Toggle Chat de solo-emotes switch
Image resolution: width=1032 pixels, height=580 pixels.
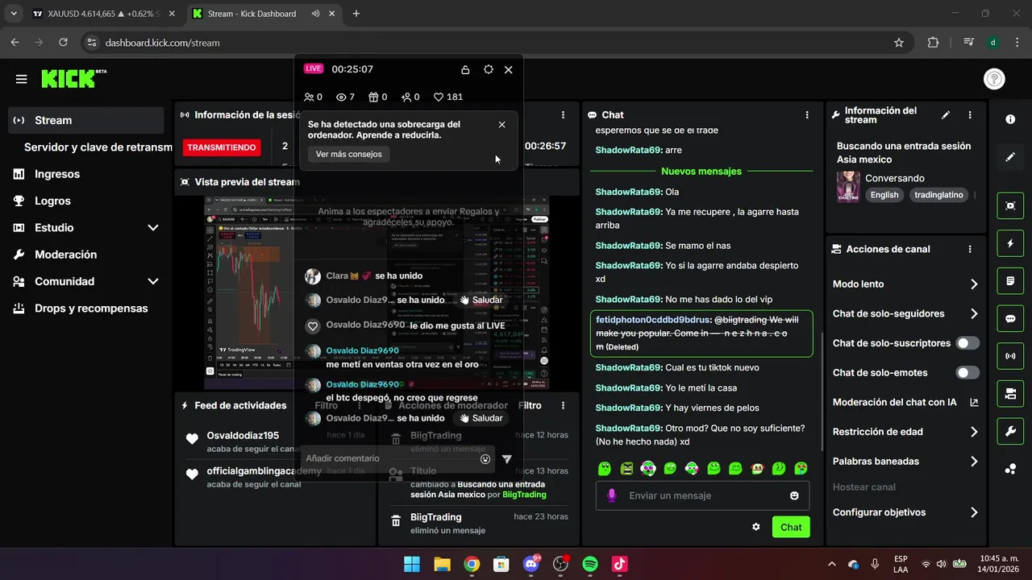967,373
